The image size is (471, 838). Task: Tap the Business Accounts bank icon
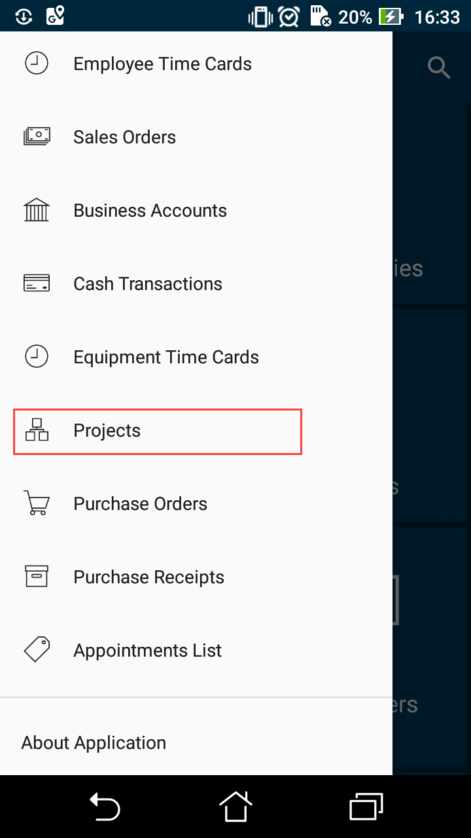click(x=37, y=210)
